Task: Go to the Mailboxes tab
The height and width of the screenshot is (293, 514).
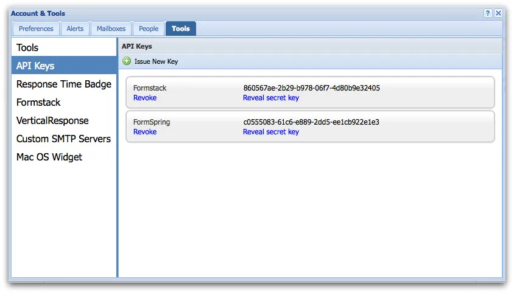Action: pyautogui.click(x=111, y=29)
